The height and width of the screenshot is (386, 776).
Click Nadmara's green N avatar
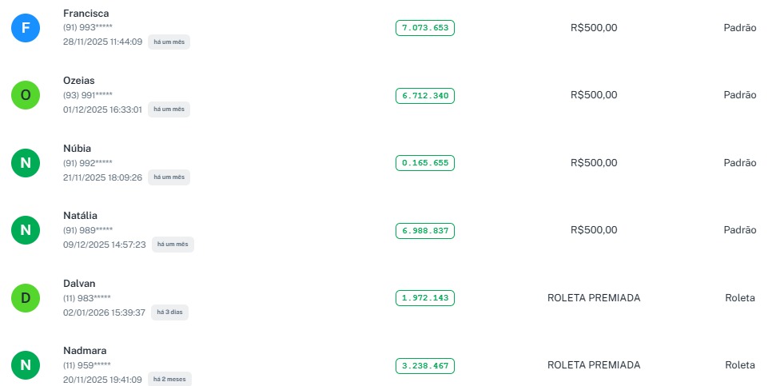click(x=26, y=365)
